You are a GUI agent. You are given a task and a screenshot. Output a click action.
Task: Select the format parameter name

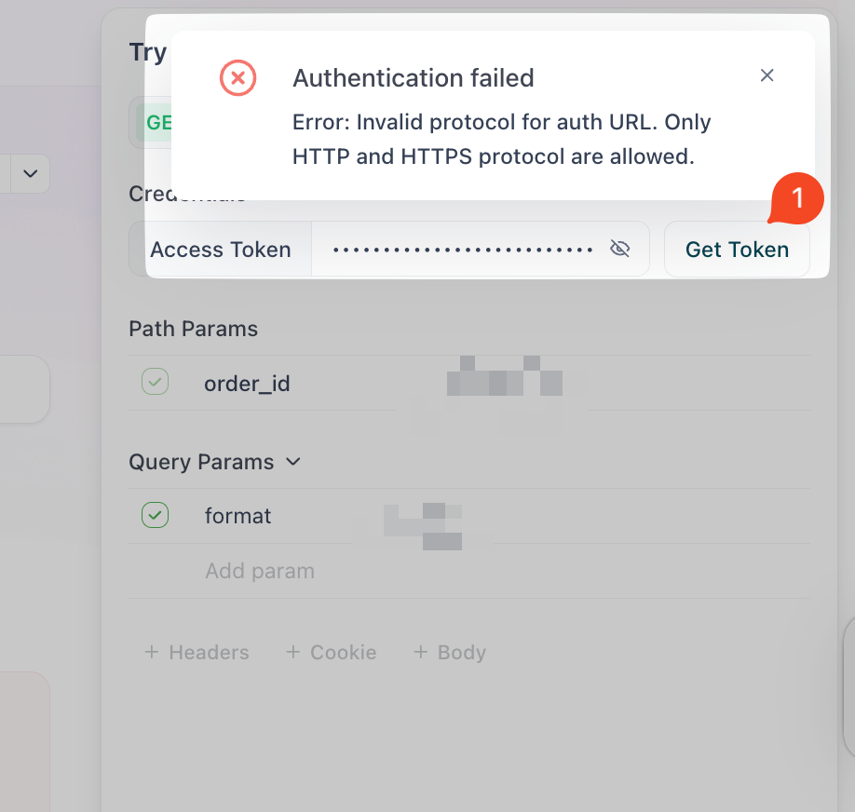pyautogui.click(x=237, y=516)
